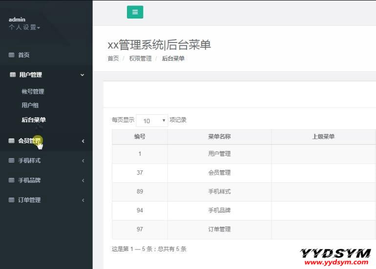Click table cell 订单管理
The width and height of the screenshot is (376, 269).
pyautogui.click(x=219, y=229)
